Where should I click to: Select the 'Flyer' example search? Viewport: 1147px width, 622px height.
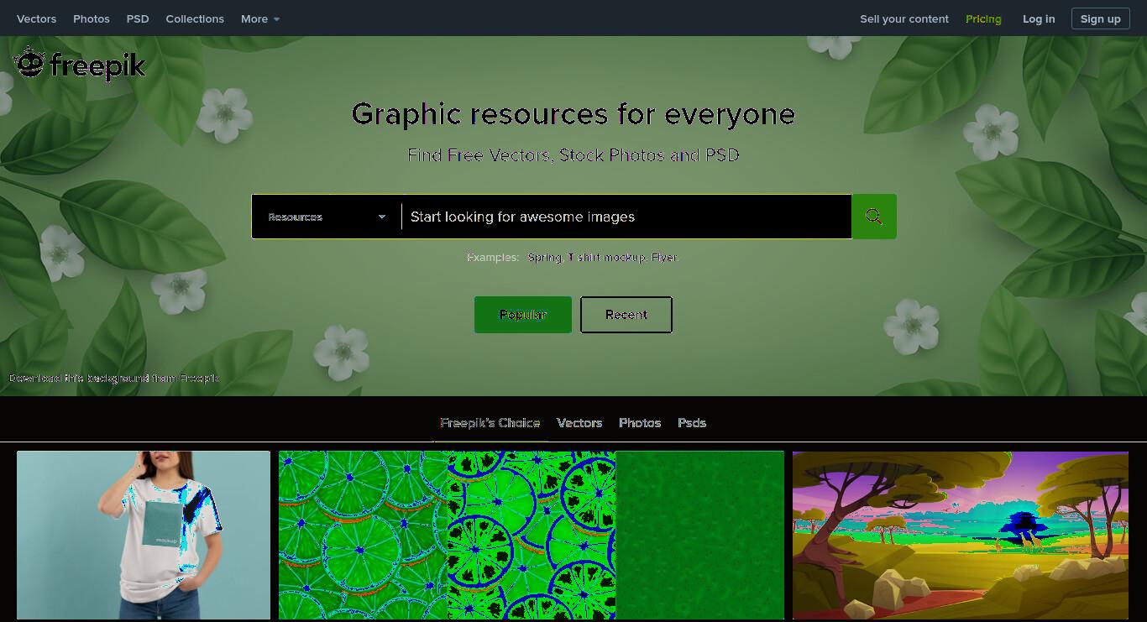coord(664,258)
